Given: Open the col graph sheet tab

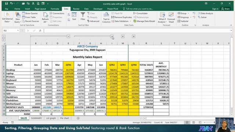Looking at the screenshot, I should pos(51,118).
